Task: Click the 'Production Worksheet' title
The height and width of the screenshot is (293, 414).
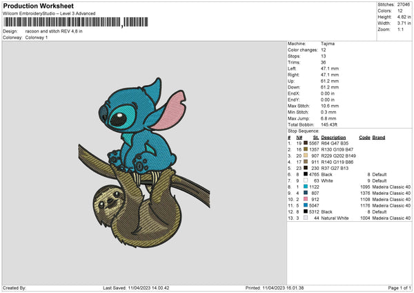Action: pos(38,6)
